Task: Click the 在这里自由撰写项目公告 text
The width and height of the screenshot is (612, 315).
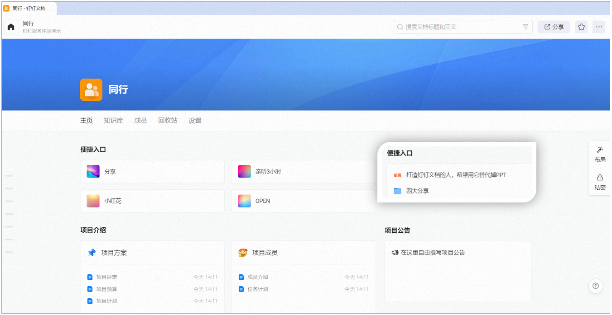Action: 433,253
